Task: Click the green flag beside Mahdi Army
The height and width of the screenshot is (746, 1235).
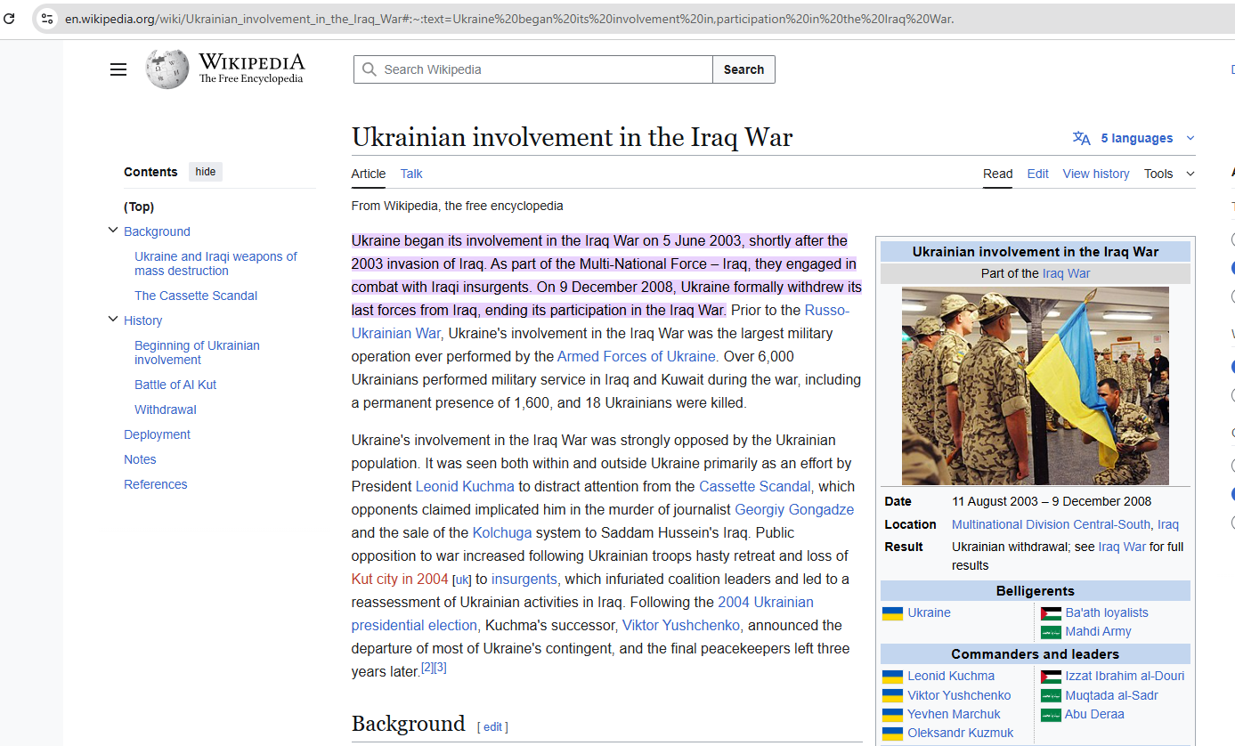Action: point(1051,632)
